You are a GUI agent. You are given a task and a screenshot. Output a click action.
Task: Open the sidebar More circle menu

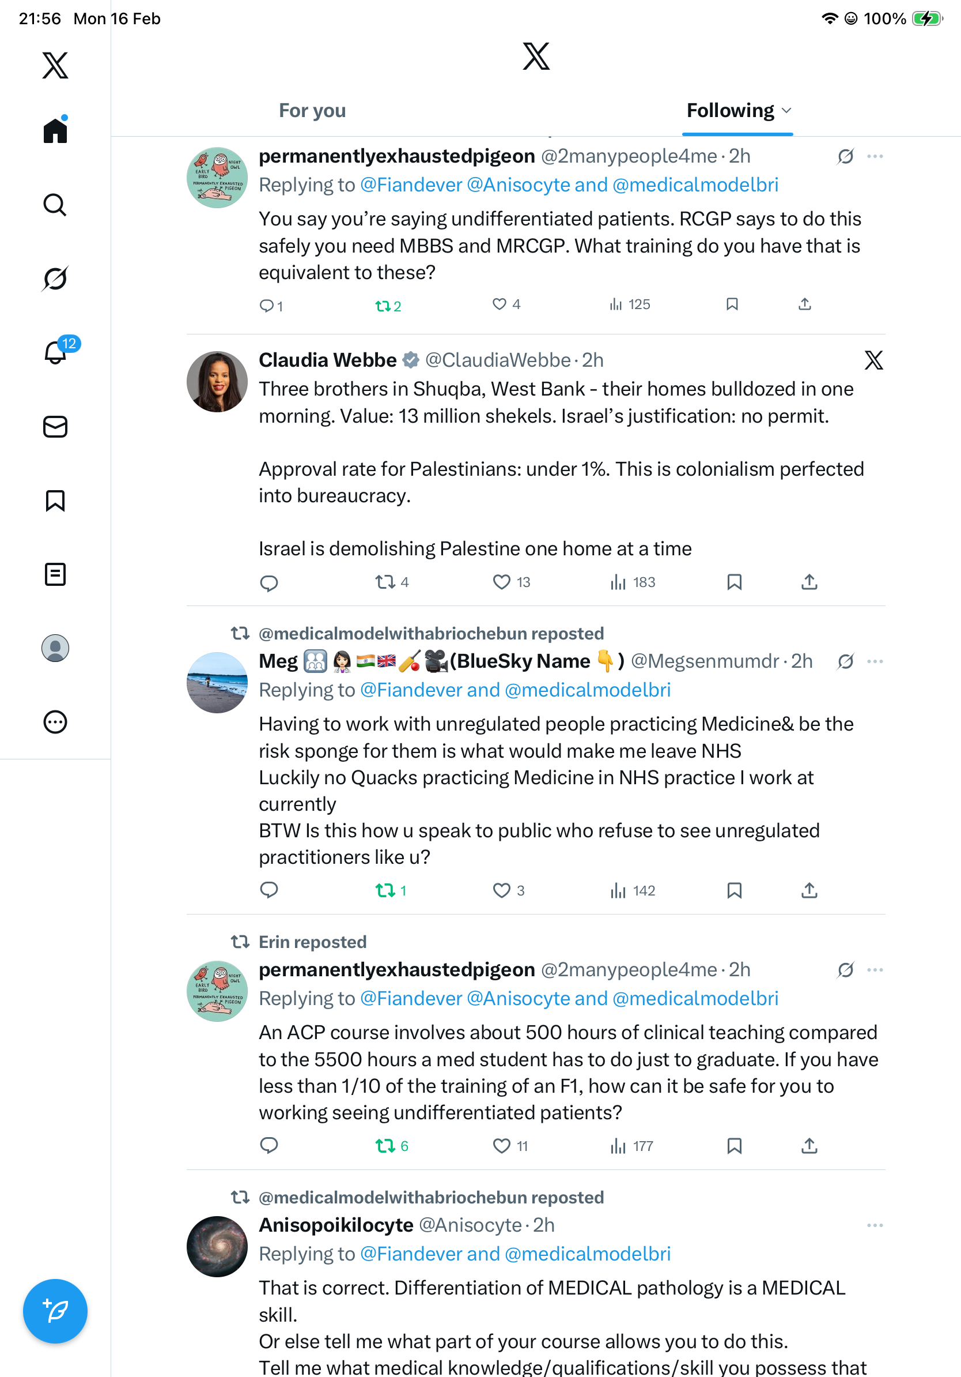pyautogui.click(x=55, y=722)
